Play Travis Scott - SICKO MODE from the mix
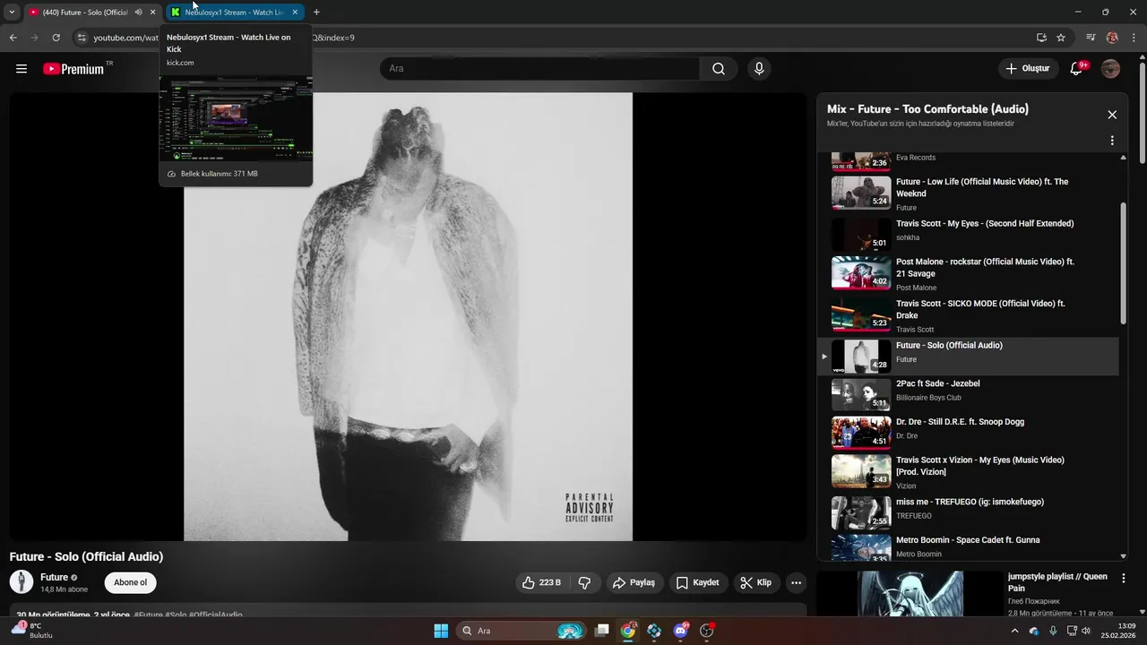 click(x=968, y=315)
